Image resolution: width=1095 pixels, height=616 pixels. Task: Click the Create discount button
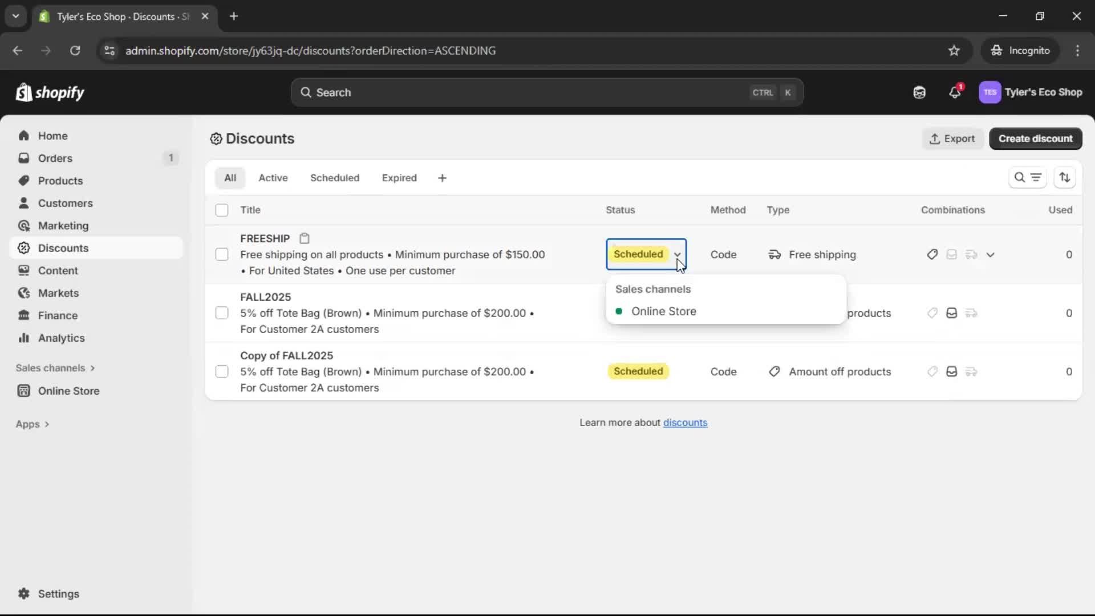1036,139
